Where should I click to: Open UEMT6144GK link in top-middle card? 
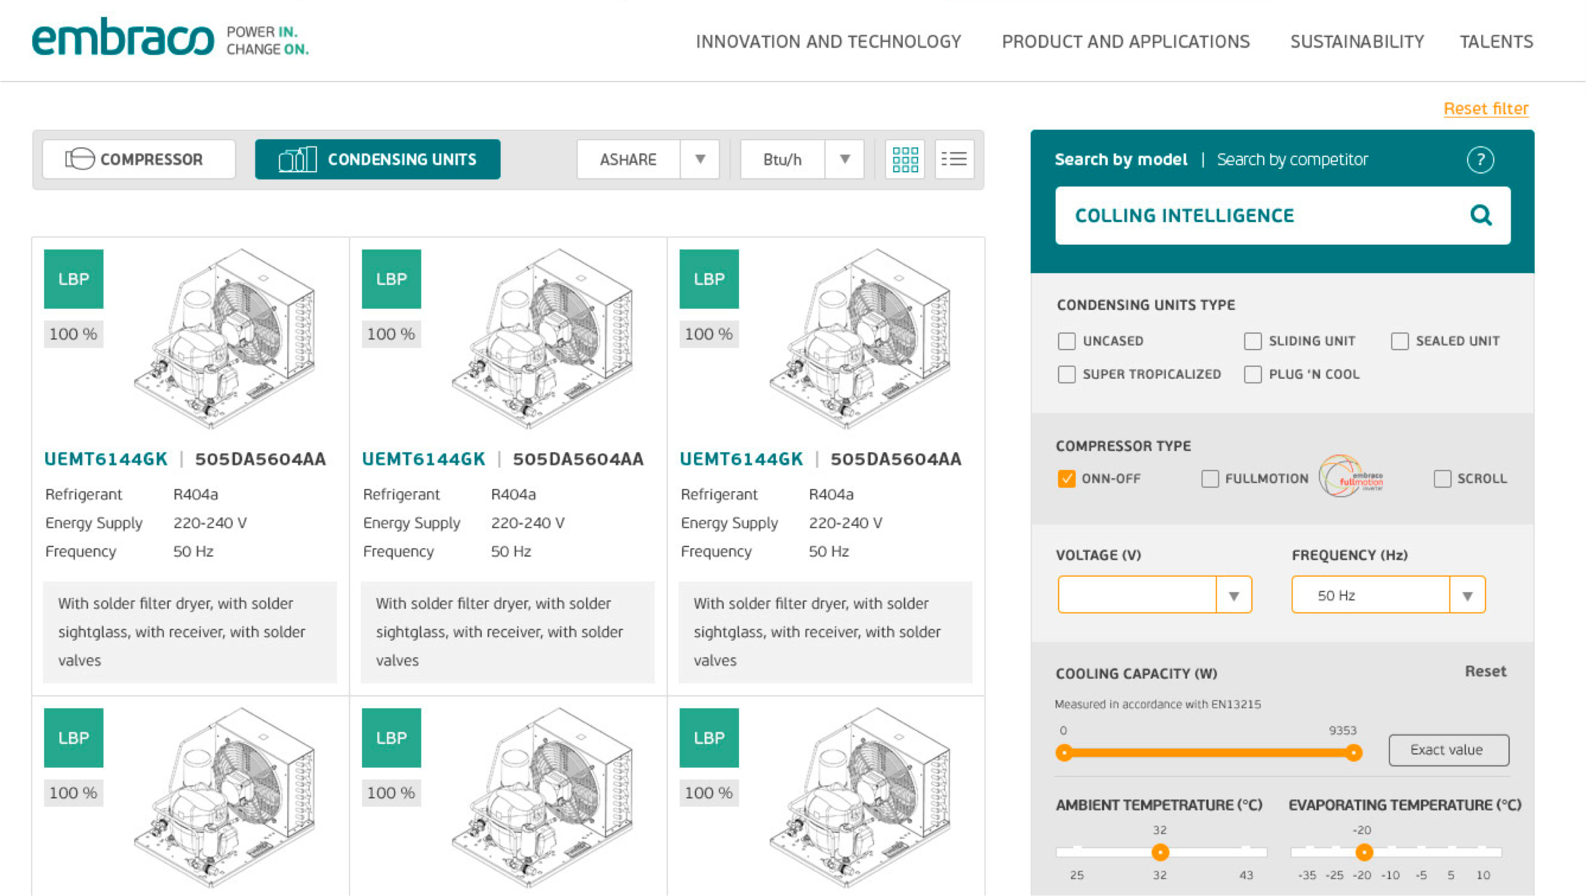point(424,459)
